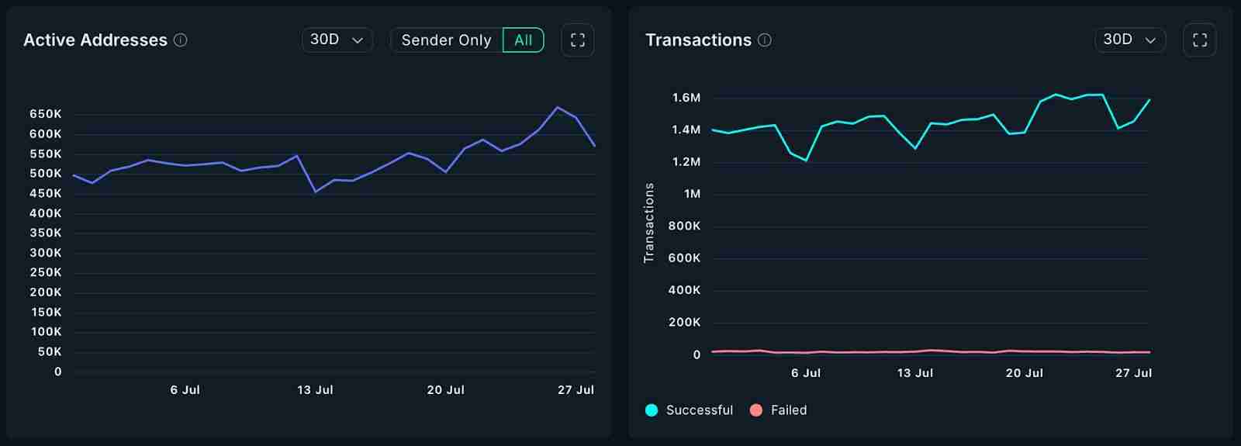Click the 13 Jul label on Transactions axis
1241x446 pixels.
click(915, 373)
